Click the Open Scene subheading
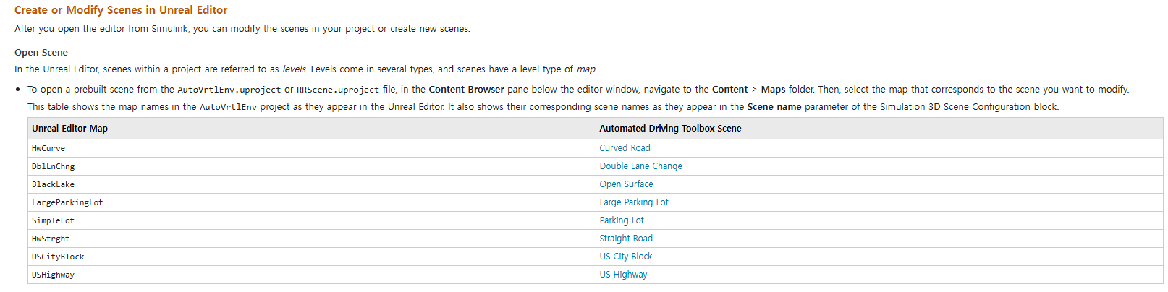Screen dimensions: 1168x292 [41, 53]
